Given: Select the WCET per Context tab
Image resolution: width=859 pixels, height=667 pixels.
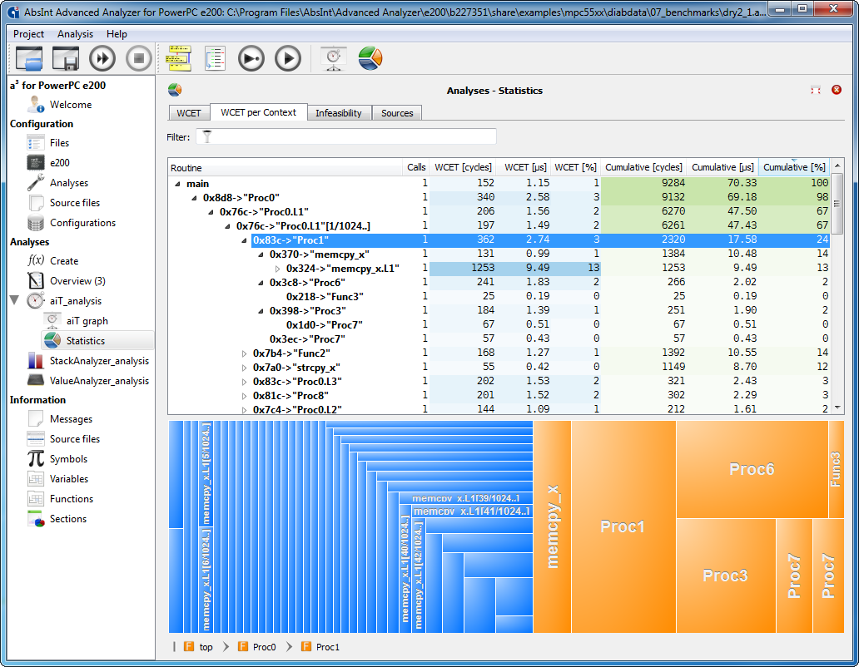Looking at the screenshot, I should (259, 112).
